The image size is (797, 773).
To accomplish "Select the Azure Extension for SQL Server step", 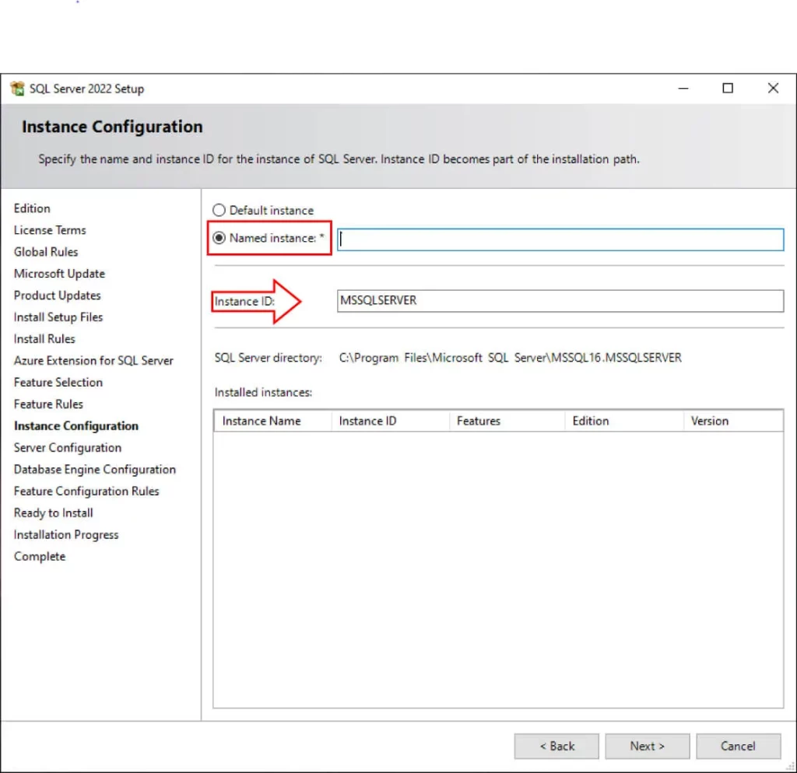I will 93,360.
